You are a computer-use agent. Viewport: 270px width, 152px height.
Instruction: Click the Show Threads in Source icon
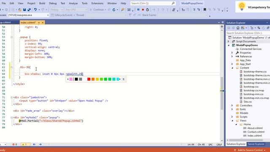tap(174, 10)
